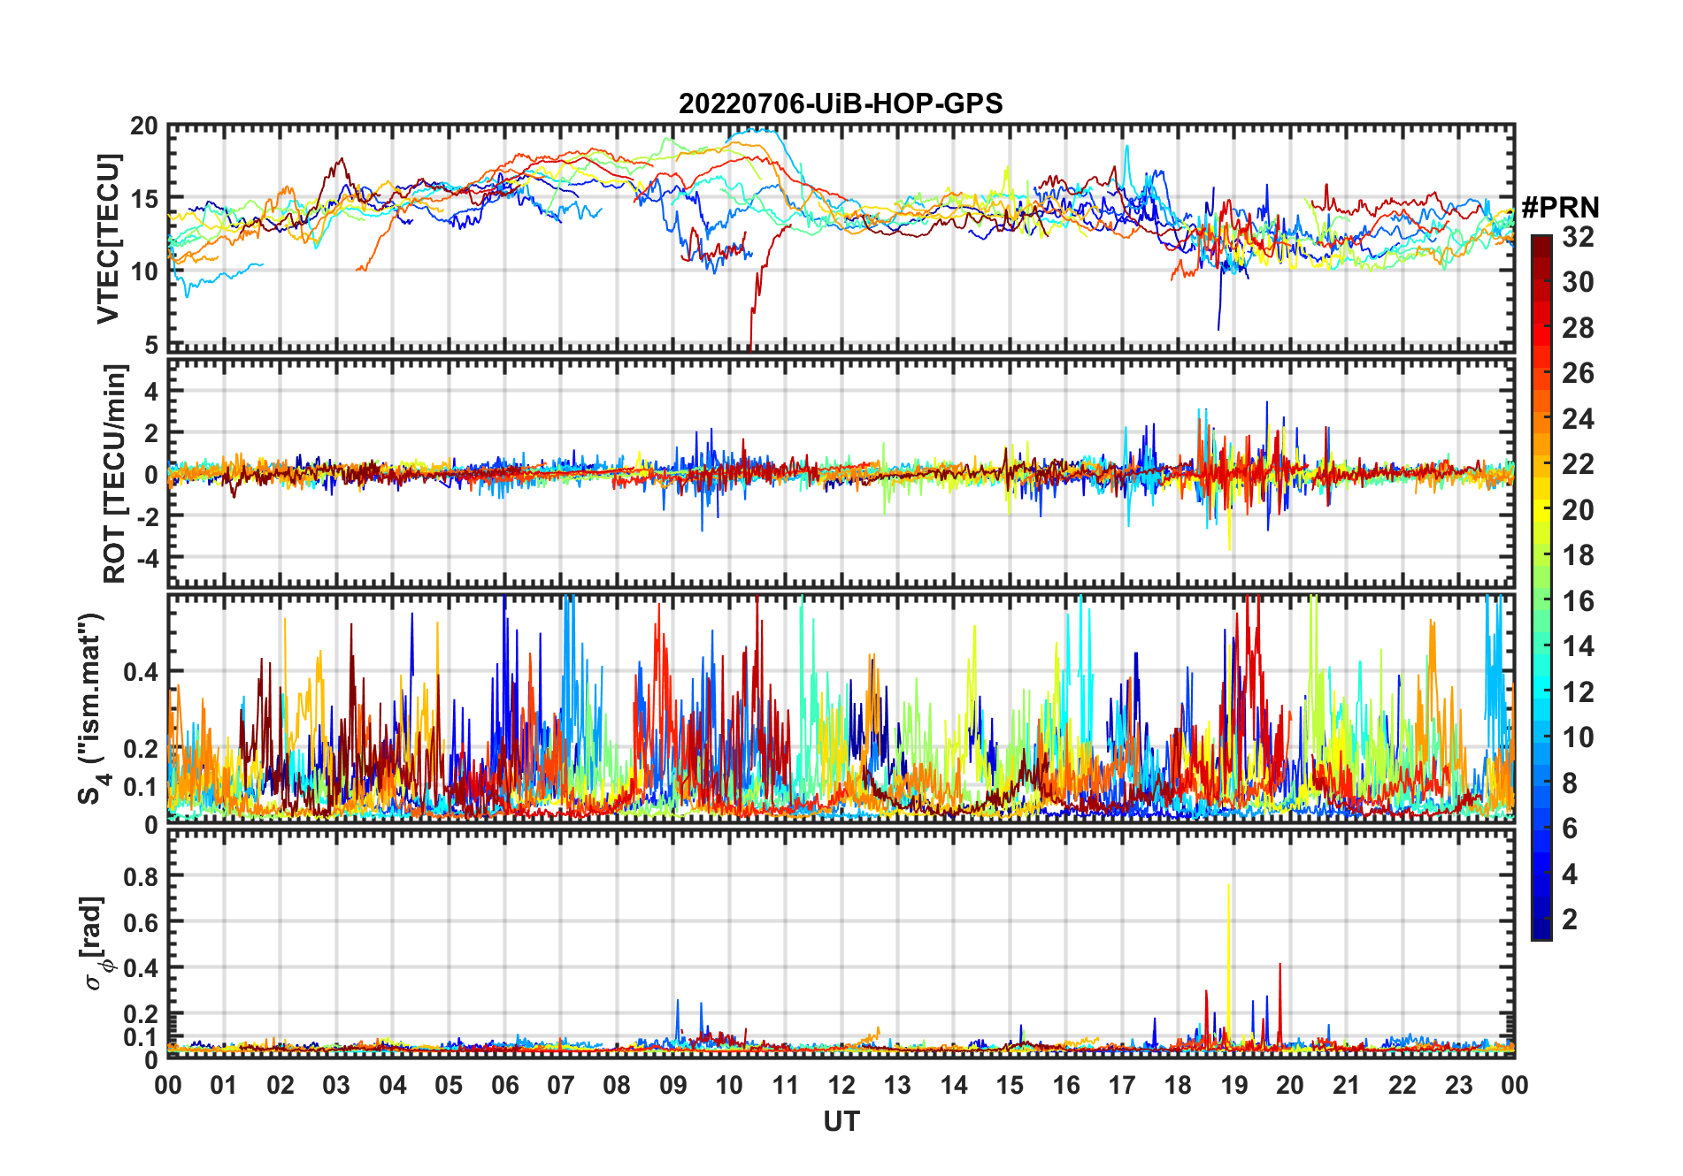Click the 06 tick label on UT axis
This screenshot has height=1176, width=1683.
point(505,1085)
